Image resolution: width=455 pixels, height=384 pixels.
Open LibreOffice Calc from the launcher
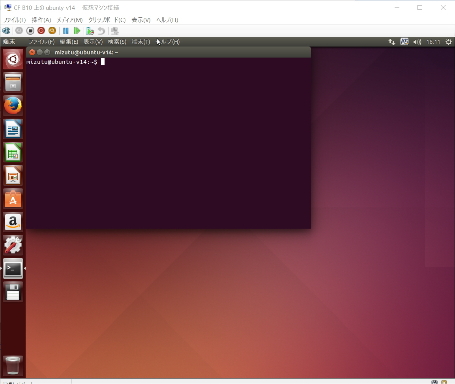click(13, 152)
